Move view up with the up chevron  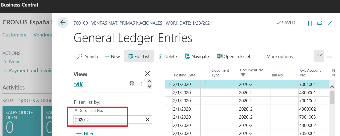point(149,81)
